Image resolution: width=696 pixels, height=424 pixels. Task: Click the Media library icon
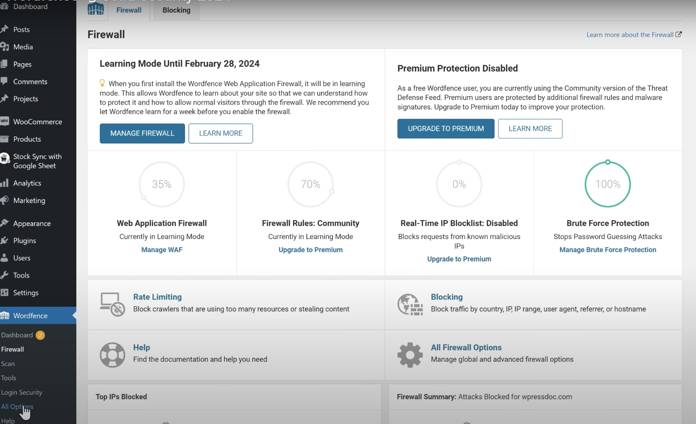click(5, 46)
